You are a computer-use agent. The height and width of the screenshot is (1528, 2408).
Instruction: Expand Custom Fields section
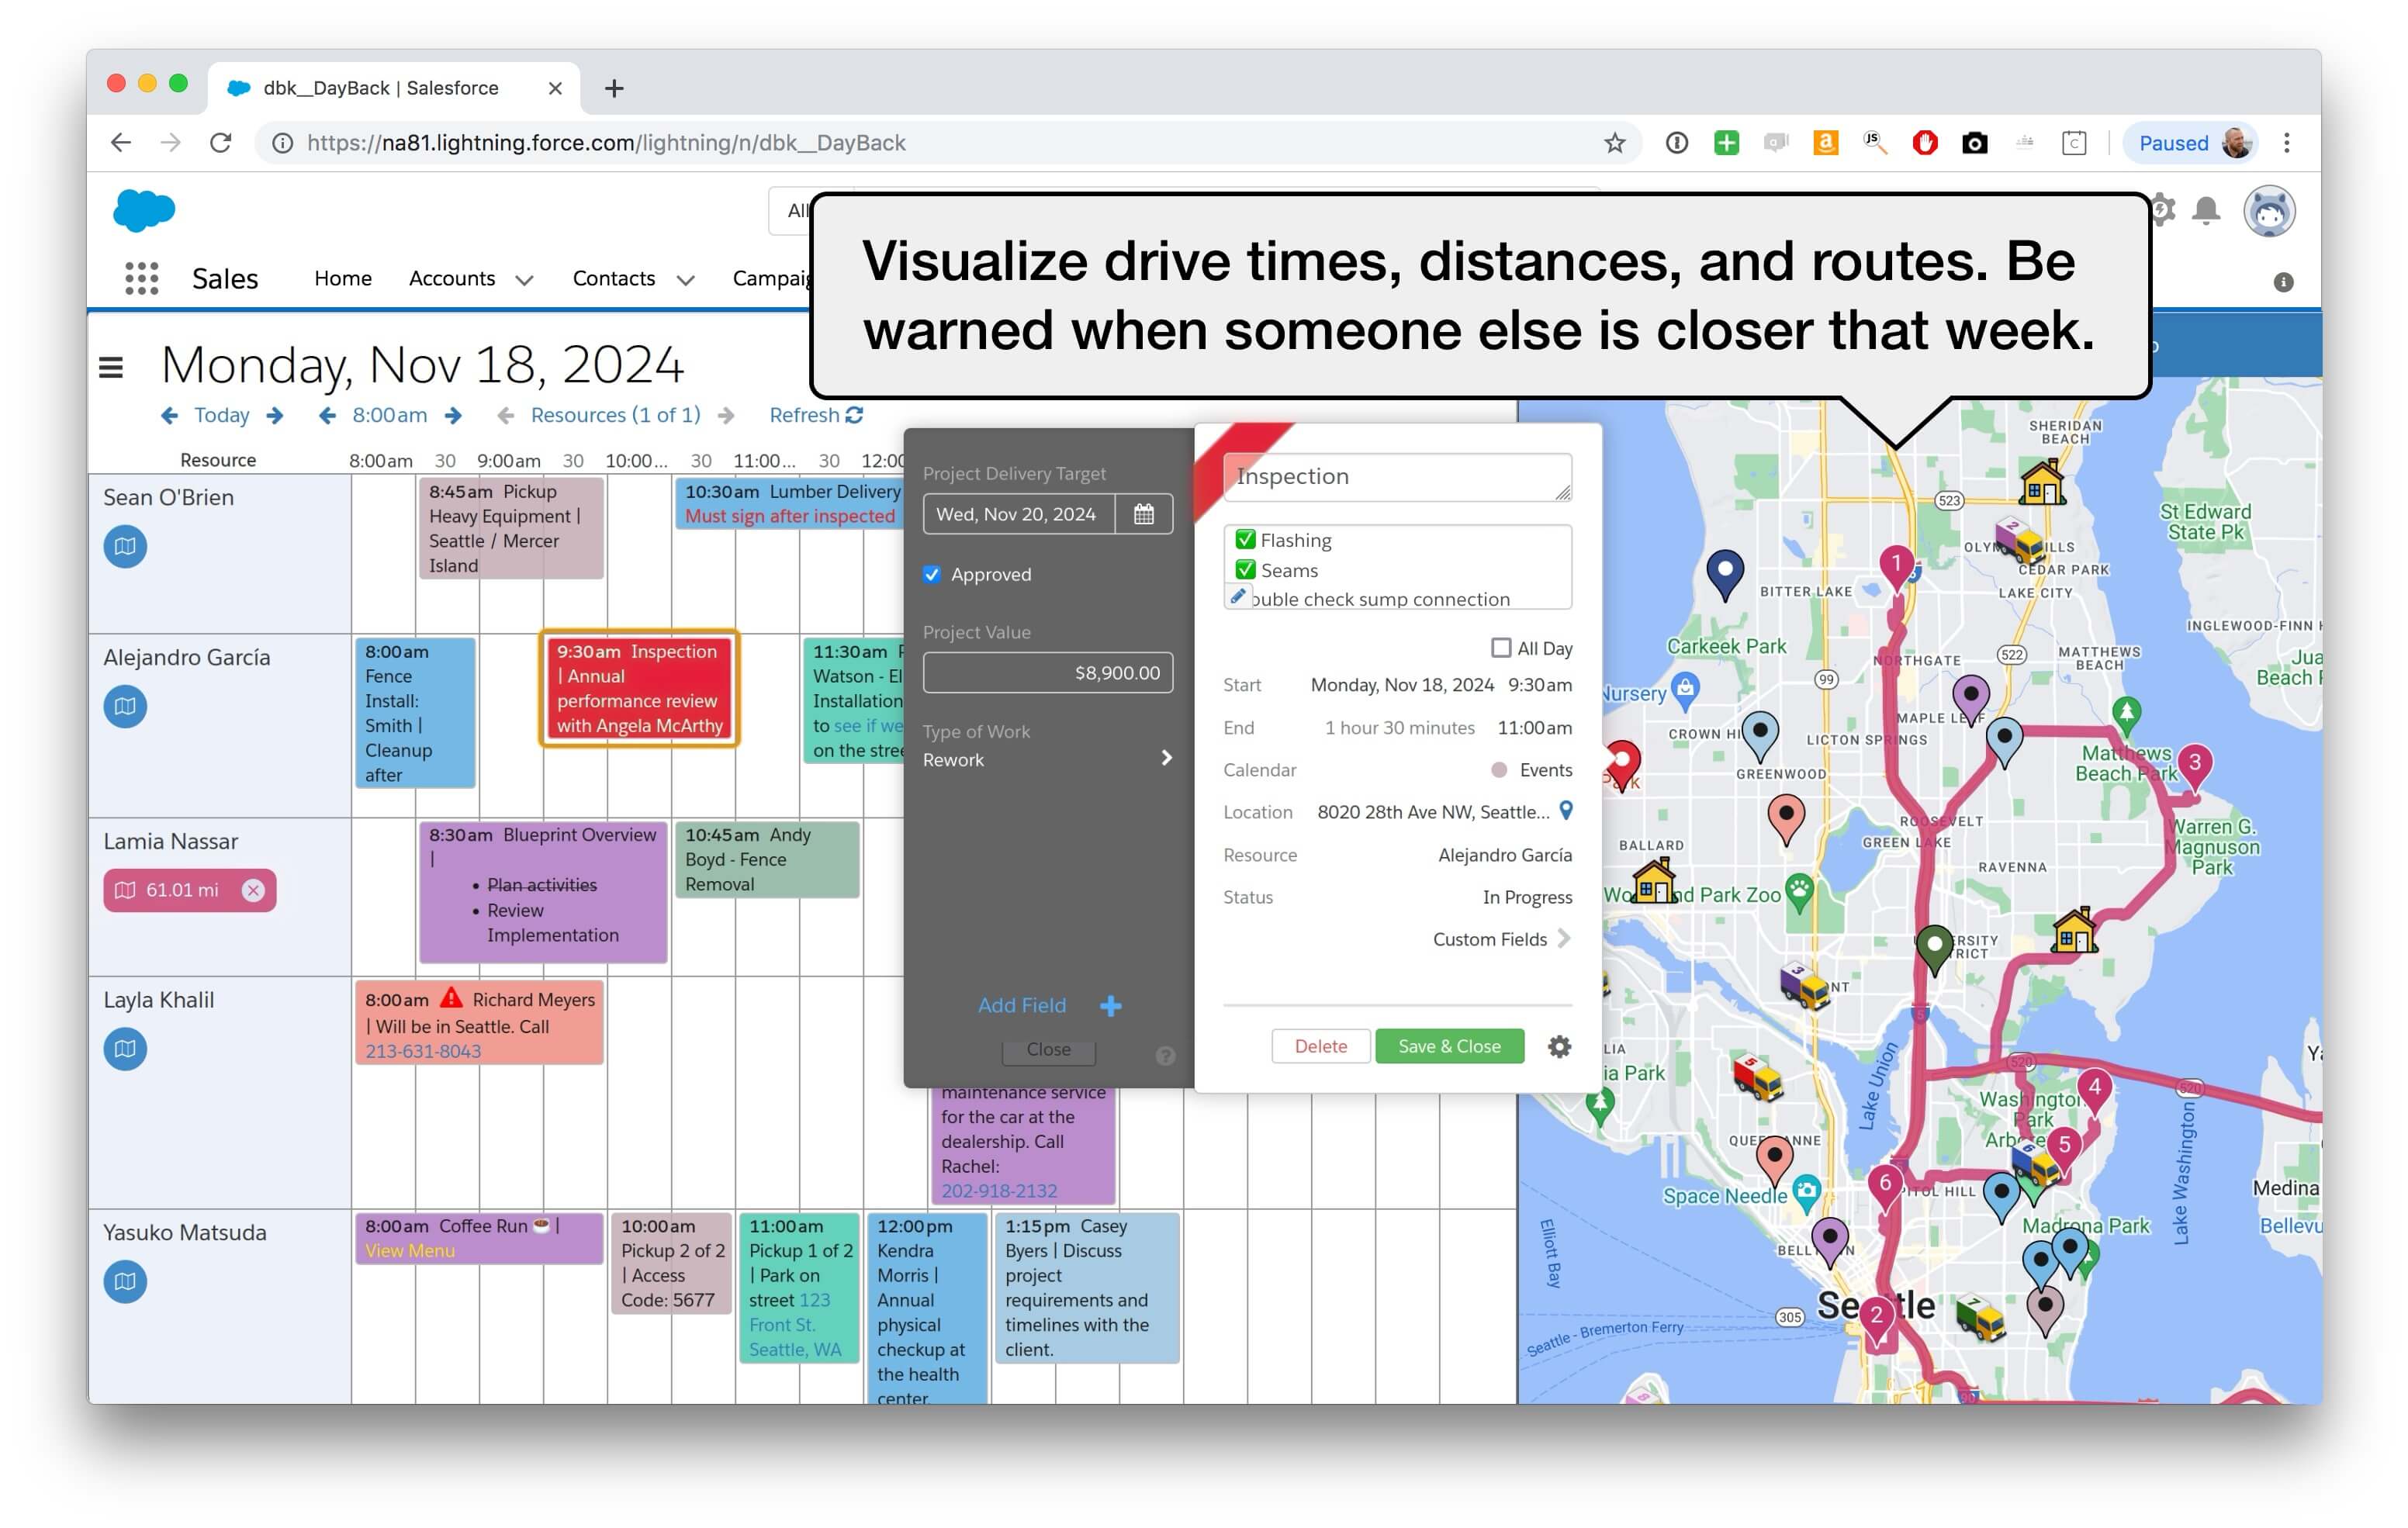[1501, 939]
